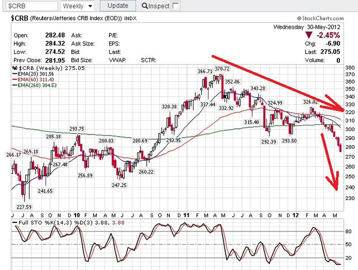Image resolution: width=358 pixels, height=270 pixels.
Task: Click the Update button
Action: [x=118, y=6]
